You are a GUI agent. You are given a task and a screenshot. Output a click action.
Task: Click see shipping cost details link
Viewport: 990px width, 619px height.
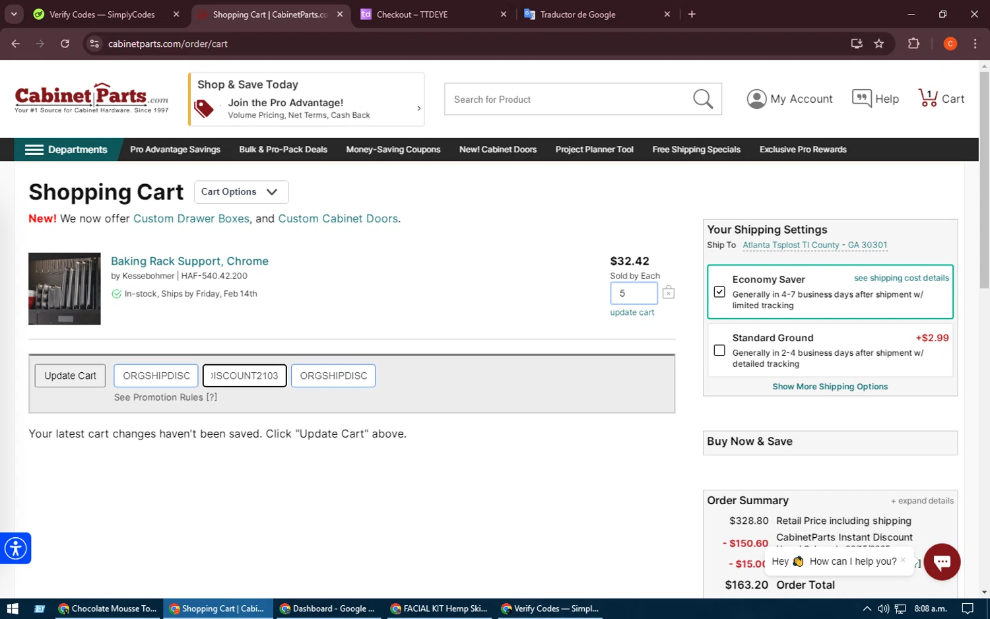coord(901,278)
